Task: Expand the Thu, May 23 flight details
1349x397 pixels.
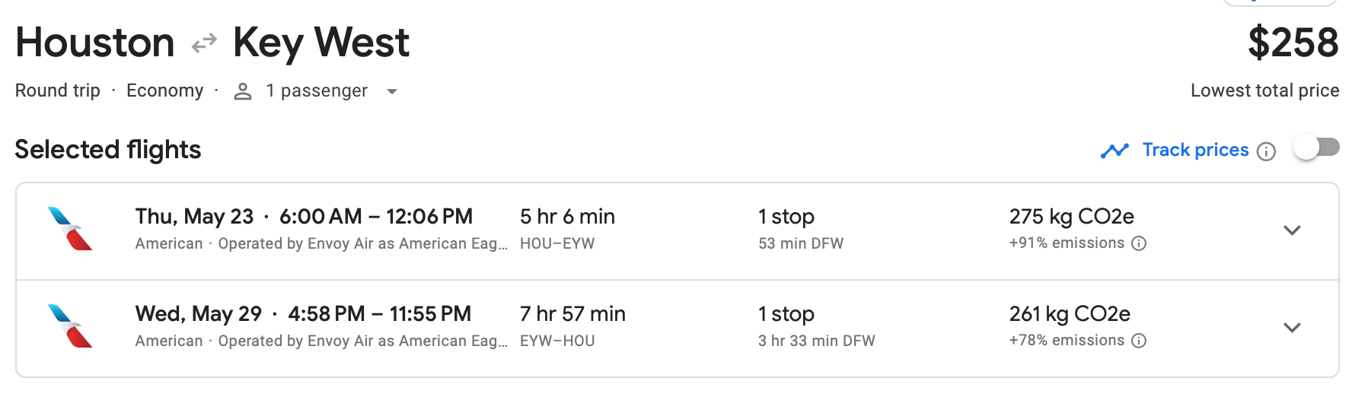Action: pos(1292,230)
